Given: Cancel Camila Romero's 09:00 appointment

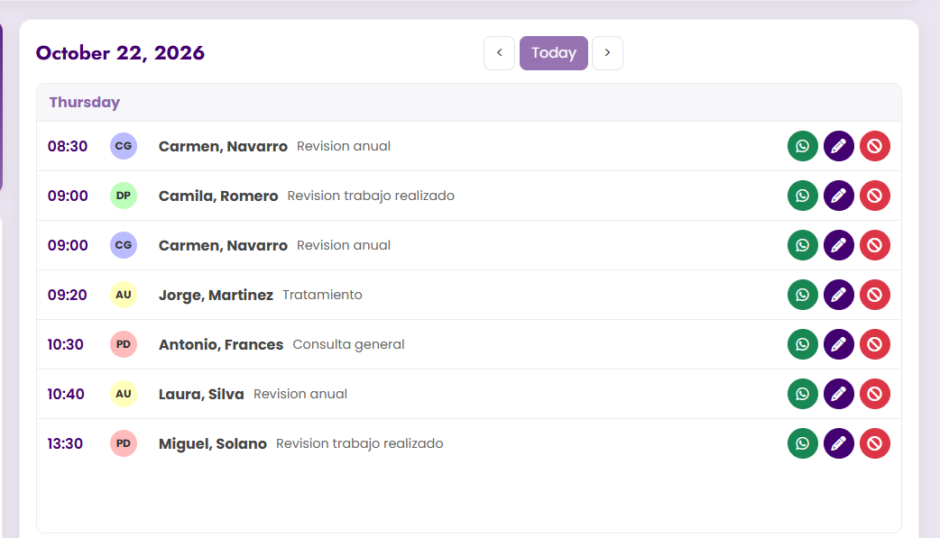Looking at the screenshot, I should [875, 196].
